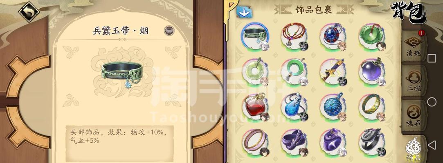The width and height of the screenshot is (443, 163).
Task: Tap the back arrow diamond icon
Action: click(x=29, y=12)
